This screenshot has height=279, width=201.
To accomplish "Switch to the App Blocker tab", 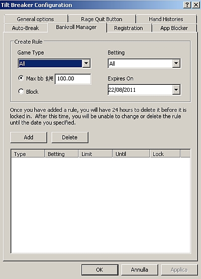I will click(x=174, y=28).
